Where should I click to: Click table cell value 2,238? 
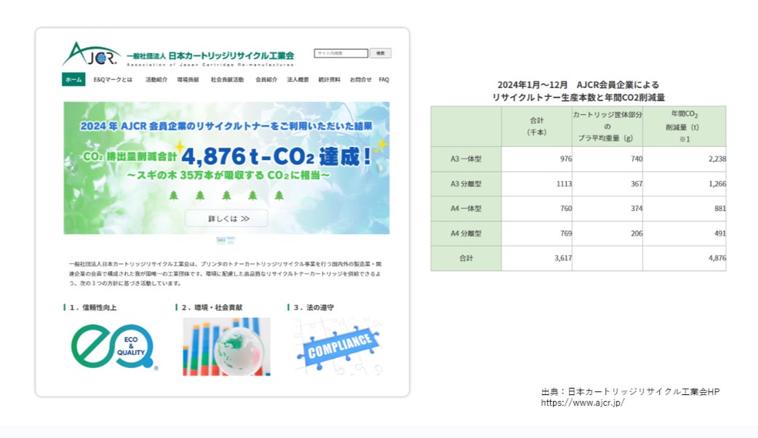[717, 159]
